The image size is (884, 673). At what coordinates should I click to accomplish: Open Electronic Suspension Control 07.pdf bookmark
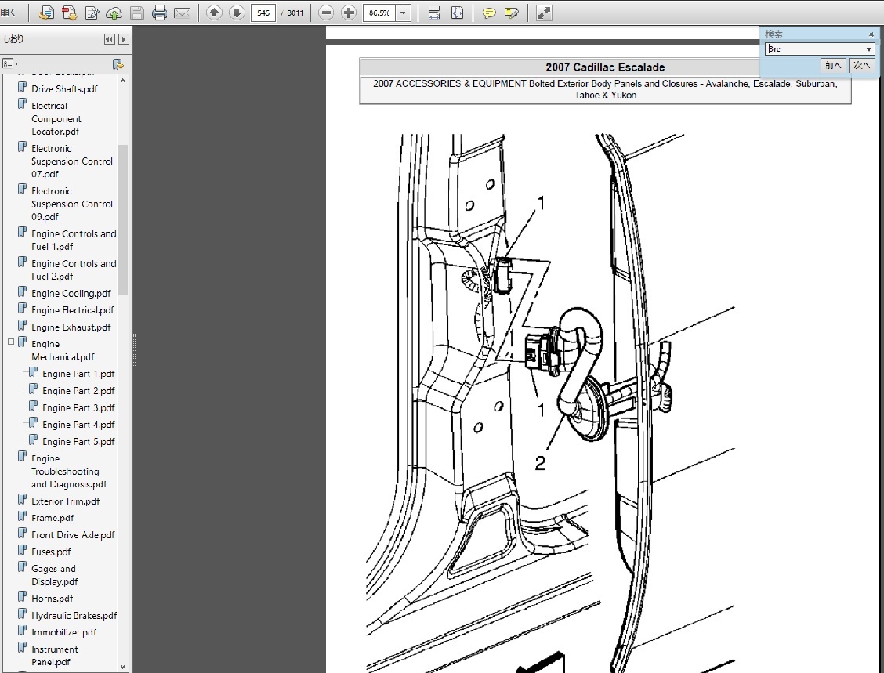point(71,161)
